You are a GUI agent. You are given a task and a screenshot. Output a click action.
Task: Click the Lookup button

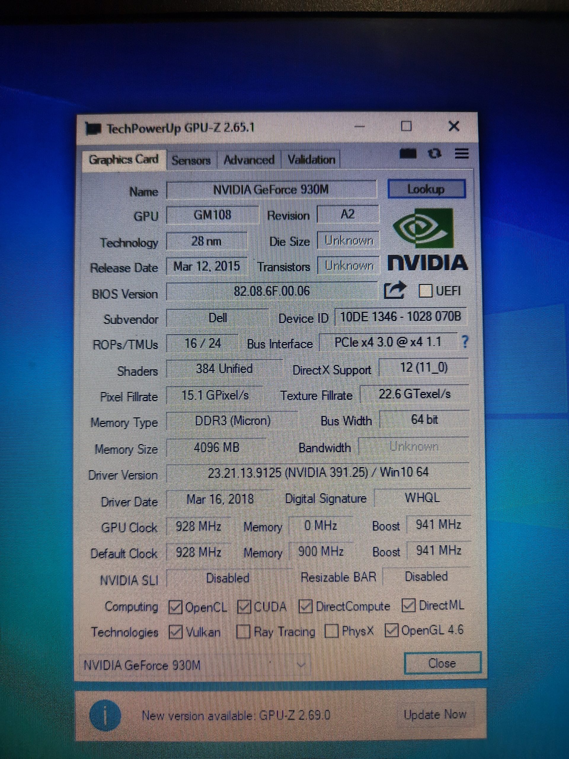(426, 189)
